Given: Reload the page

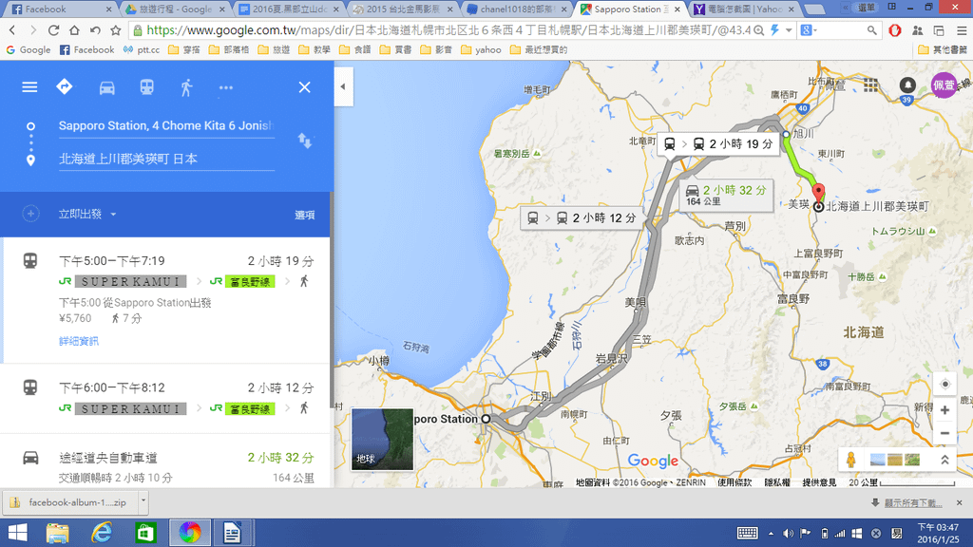Looking at the screenshot, I should click(53, 30).
